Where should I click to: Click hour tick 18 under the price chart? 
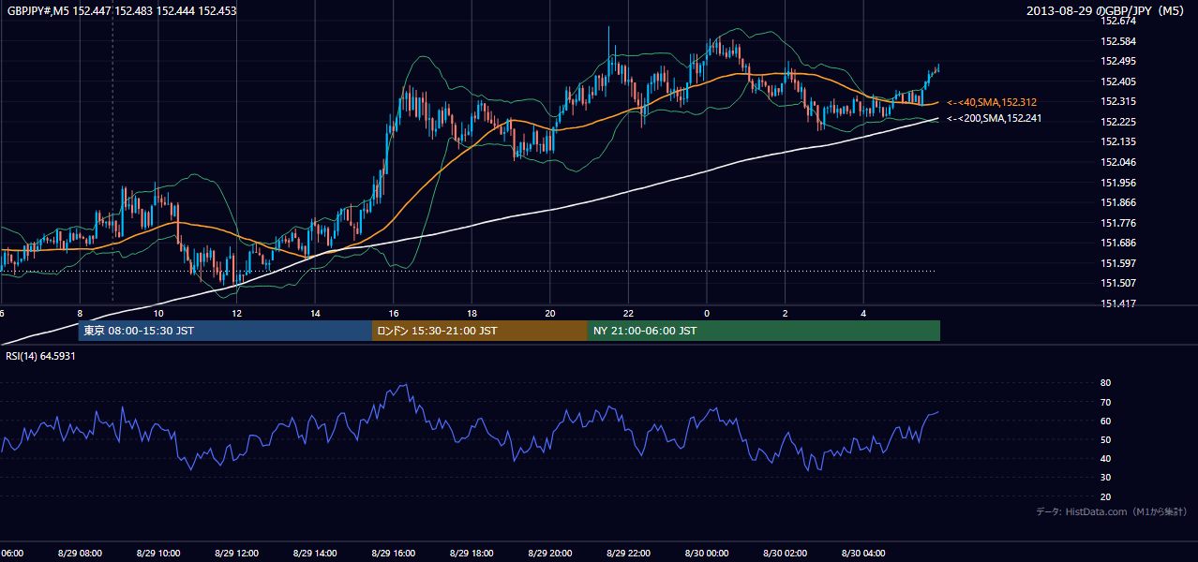pyautogui.click(x=472, y=313)
